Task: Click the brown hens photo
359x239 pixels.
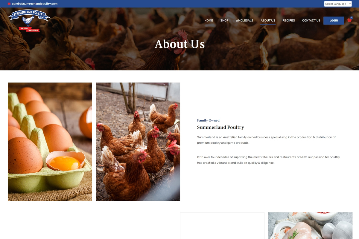Action: (x=138, y=142)
